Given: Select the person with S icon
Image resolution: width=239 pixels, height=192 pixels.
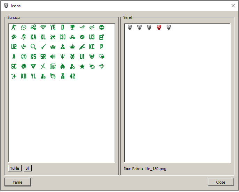Looking at the screenshot, I should click(43, 76).
